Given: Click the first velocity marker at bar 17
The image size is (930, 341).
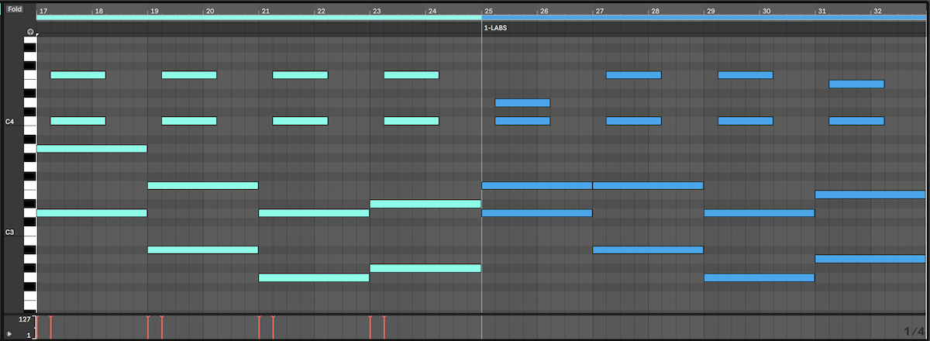Looking at the screenshot, I should [x=37, y=325].
